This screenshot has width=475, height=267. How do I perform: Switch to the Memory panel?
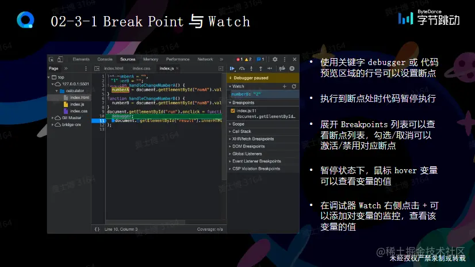pos(151,59)
